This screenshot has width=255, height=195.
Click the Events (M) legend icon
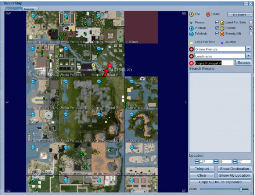(222, 34)
